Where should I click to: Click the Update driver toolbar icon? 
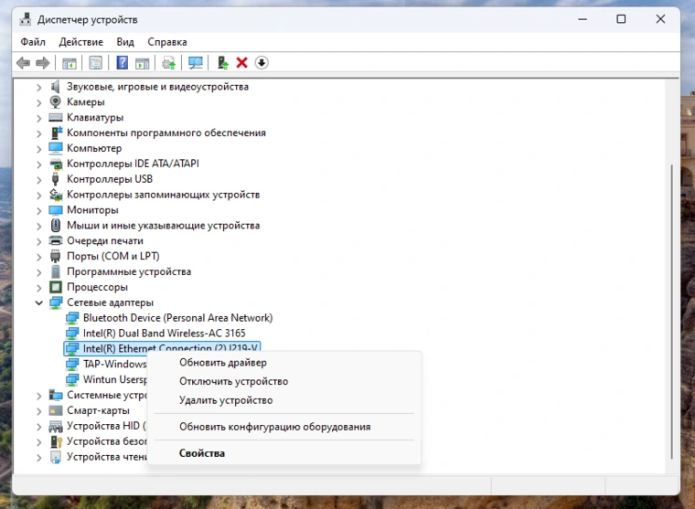[x=168, y=63]
